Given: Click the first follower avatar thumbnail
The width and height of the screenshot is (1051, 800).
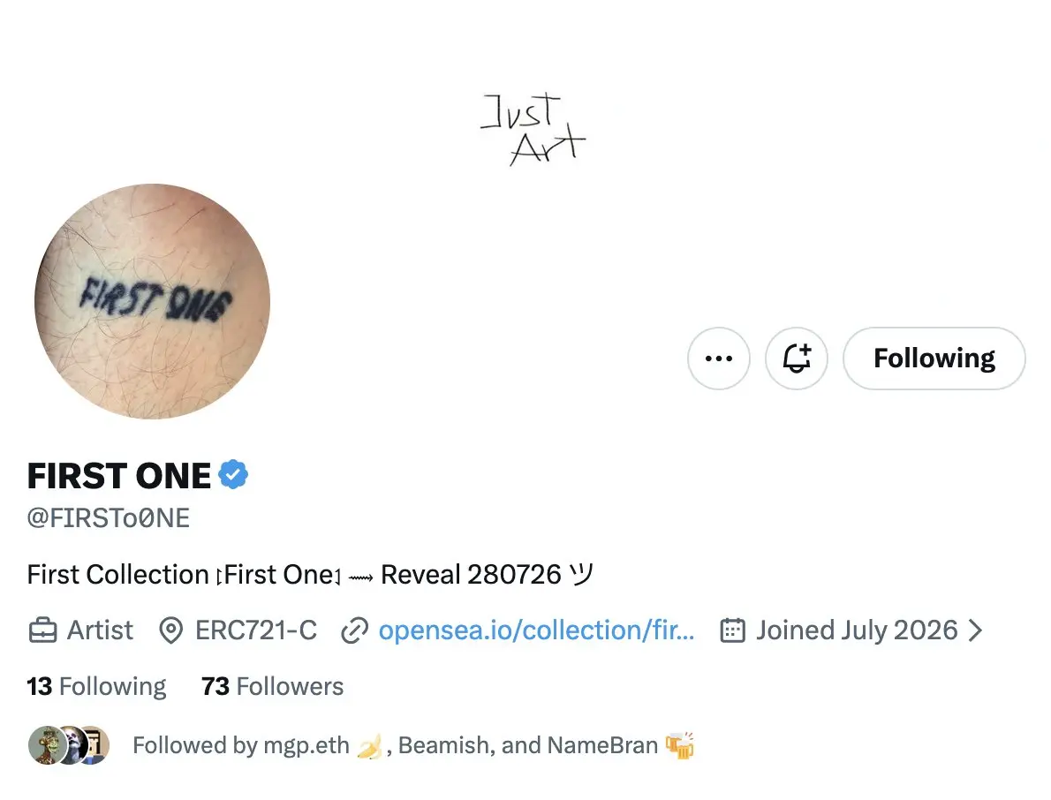Looking at the screenshot, I should (x=46, y=745).
